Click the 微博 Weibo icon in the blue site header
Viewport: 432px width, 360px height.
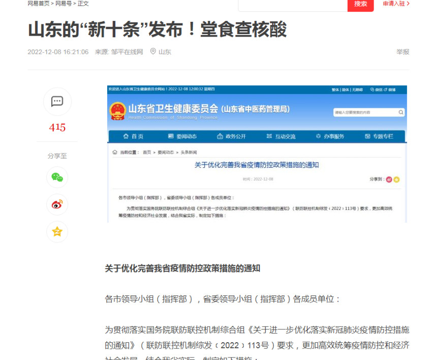coord(390,89)
